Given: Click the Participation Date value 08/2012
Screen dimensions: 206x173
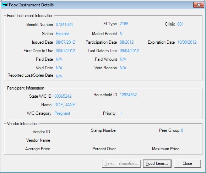Looking at the screenshot, I should pos(127,42).
